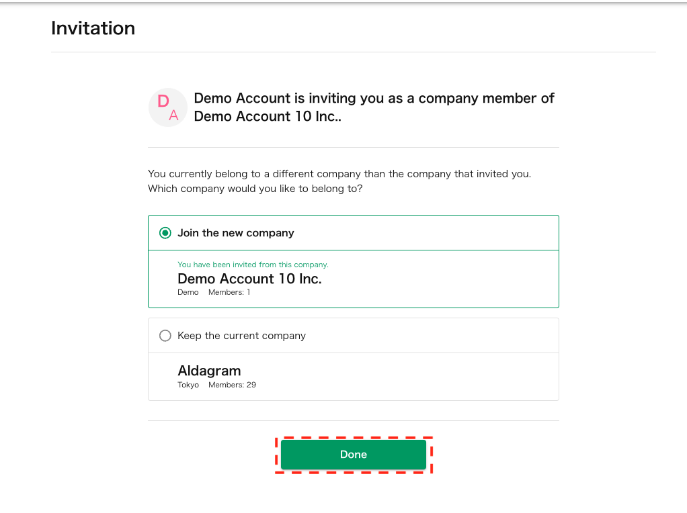Click the "Members: 29" text
The image size is (687, 513).
tap(232, 385)
